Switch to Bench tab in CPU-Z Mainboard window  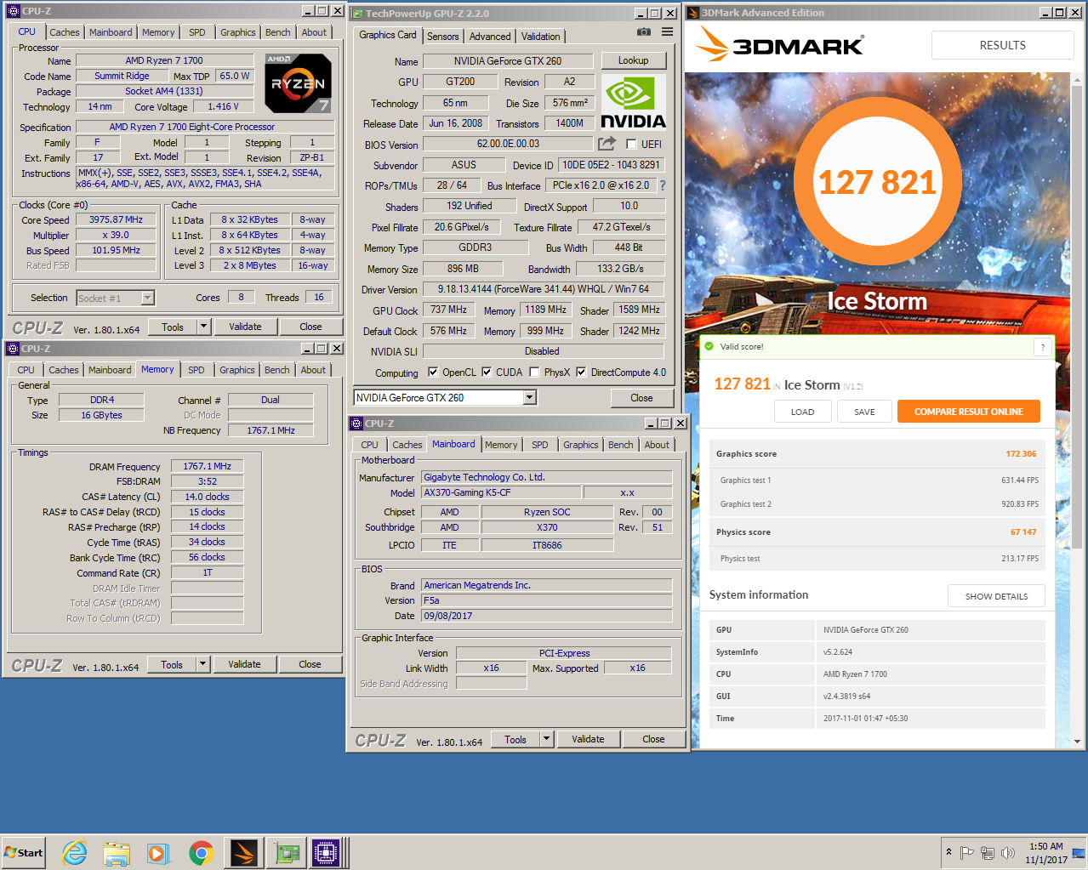(621, 445)
